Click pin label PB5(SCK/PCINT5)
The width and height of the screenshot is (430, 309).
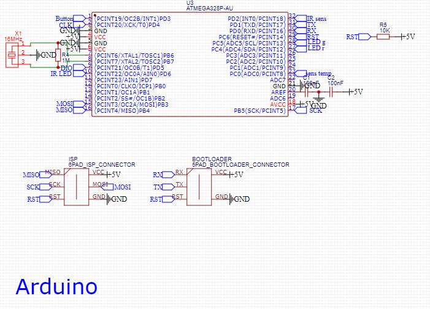(259, 111)
